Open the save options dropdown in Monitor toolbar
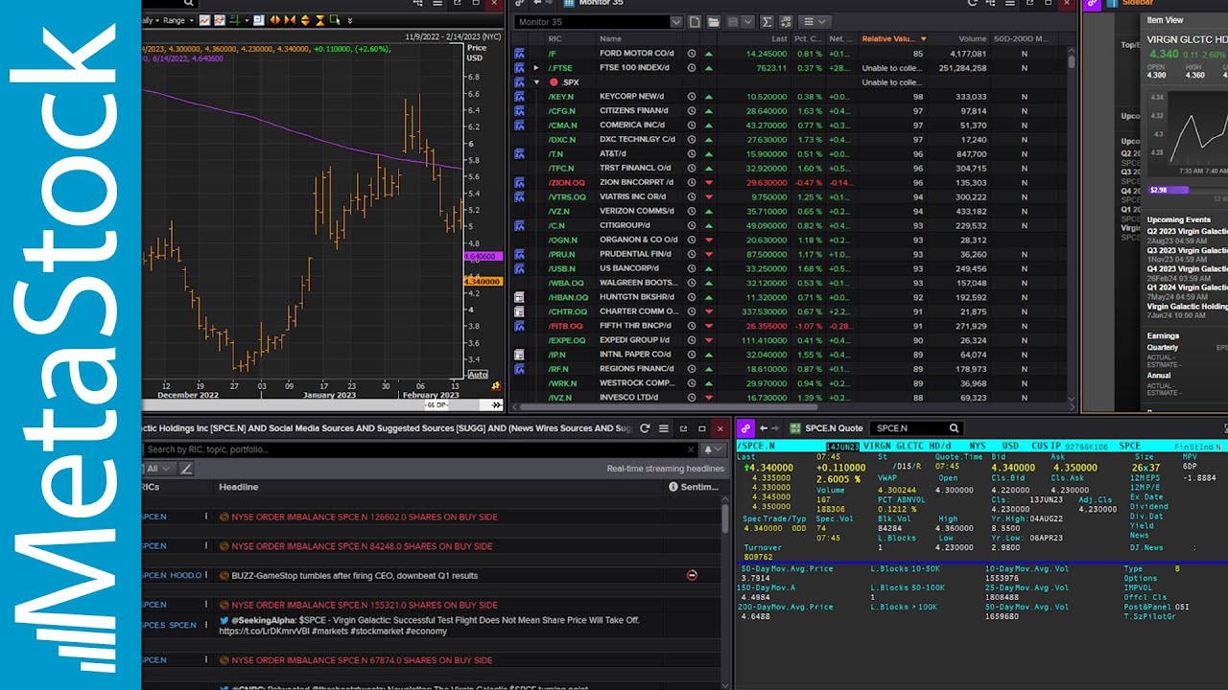Screen dimensions: 1228x690 (748, 21)
